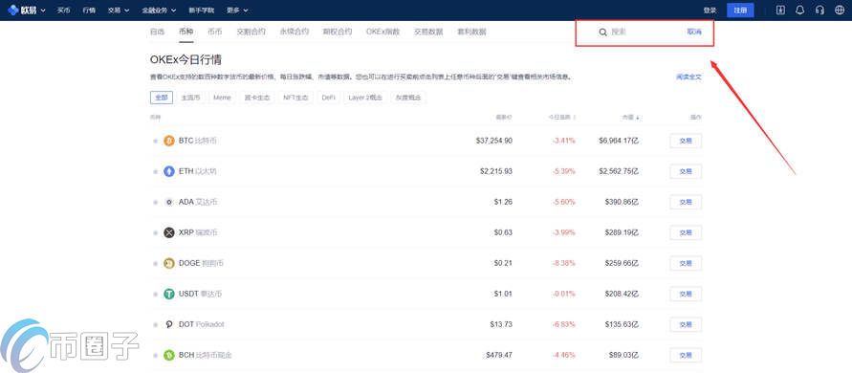Open the customer support headset icon
This screenshot has height=373, width=852.
coord(819,10)
